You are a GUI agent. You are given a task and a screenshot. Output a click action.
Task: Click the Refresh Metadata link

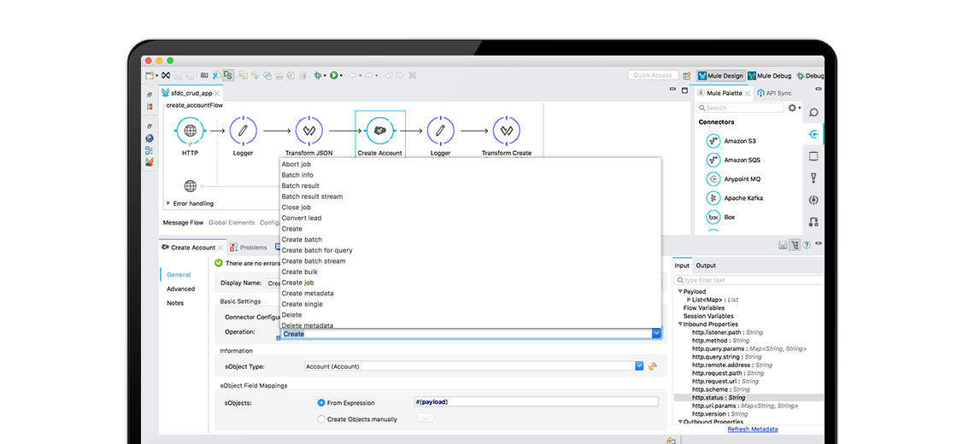[x=752, y=429]
